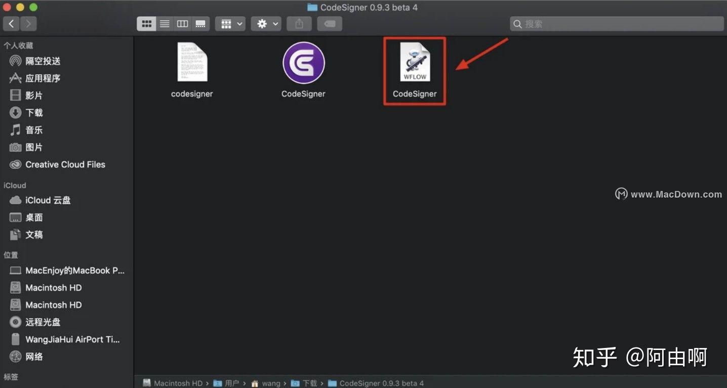This screenshot has width=727, height=388.
Task: Switch to column view in the toolbar
Action: (182, 23)
